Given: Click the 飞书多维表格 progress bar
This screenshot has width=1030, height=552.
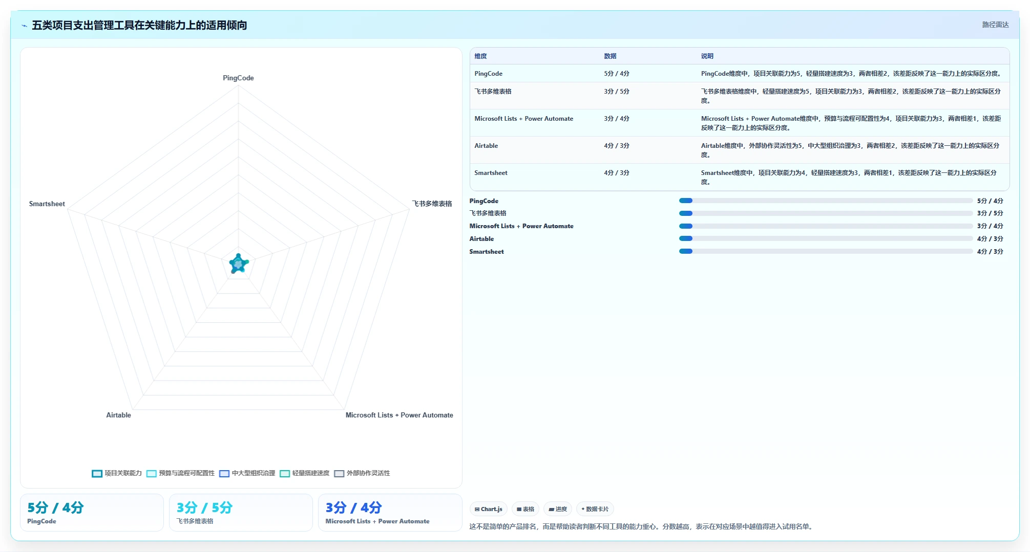Looking at the screenshot, I should [826, 213].
